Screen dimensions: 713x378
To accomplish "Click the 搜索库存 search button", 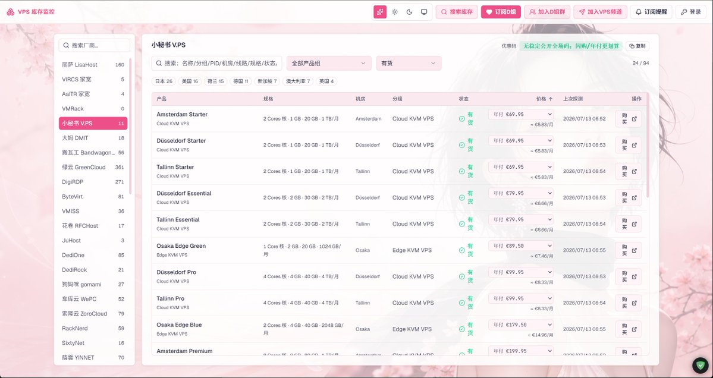I will 457,12.
